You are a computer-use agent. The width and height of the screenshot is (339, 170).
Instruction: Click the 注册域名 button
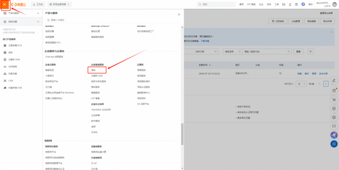(x=278, y=21)
